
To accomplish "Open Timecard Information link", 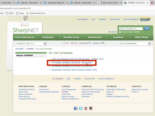I will (x=27, y=99).
